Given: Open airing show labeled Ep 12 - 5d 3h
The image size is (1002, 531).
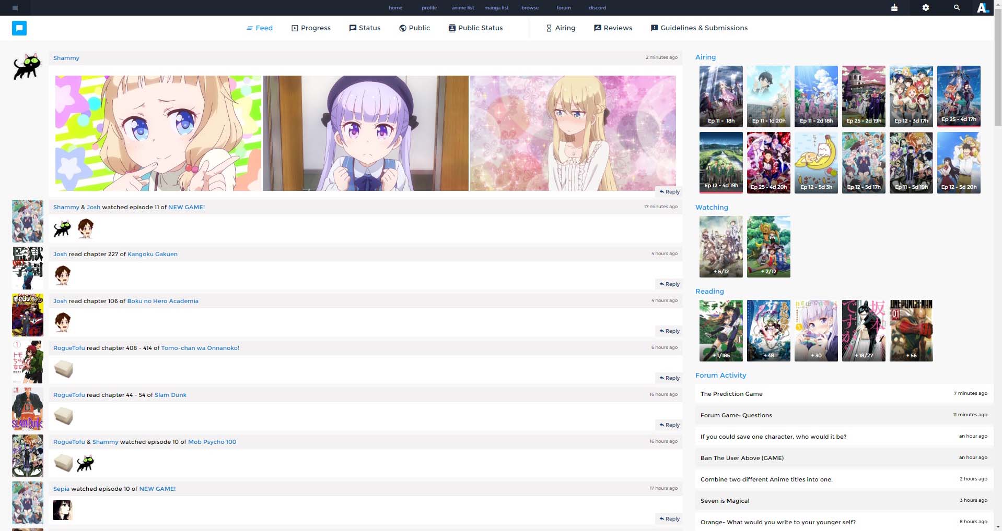Looking at the screenshot, I should pyautogui.click(x=816, y=163).
